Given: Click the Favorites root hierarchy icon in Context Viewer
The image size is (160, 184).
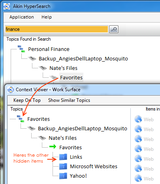Looking at the screenshot, I should point(21,119).
